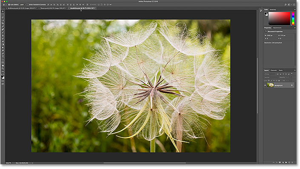The height and width of the screenshot is (169, 300).
Task: Pick a red in the color field
Action: 279,18
